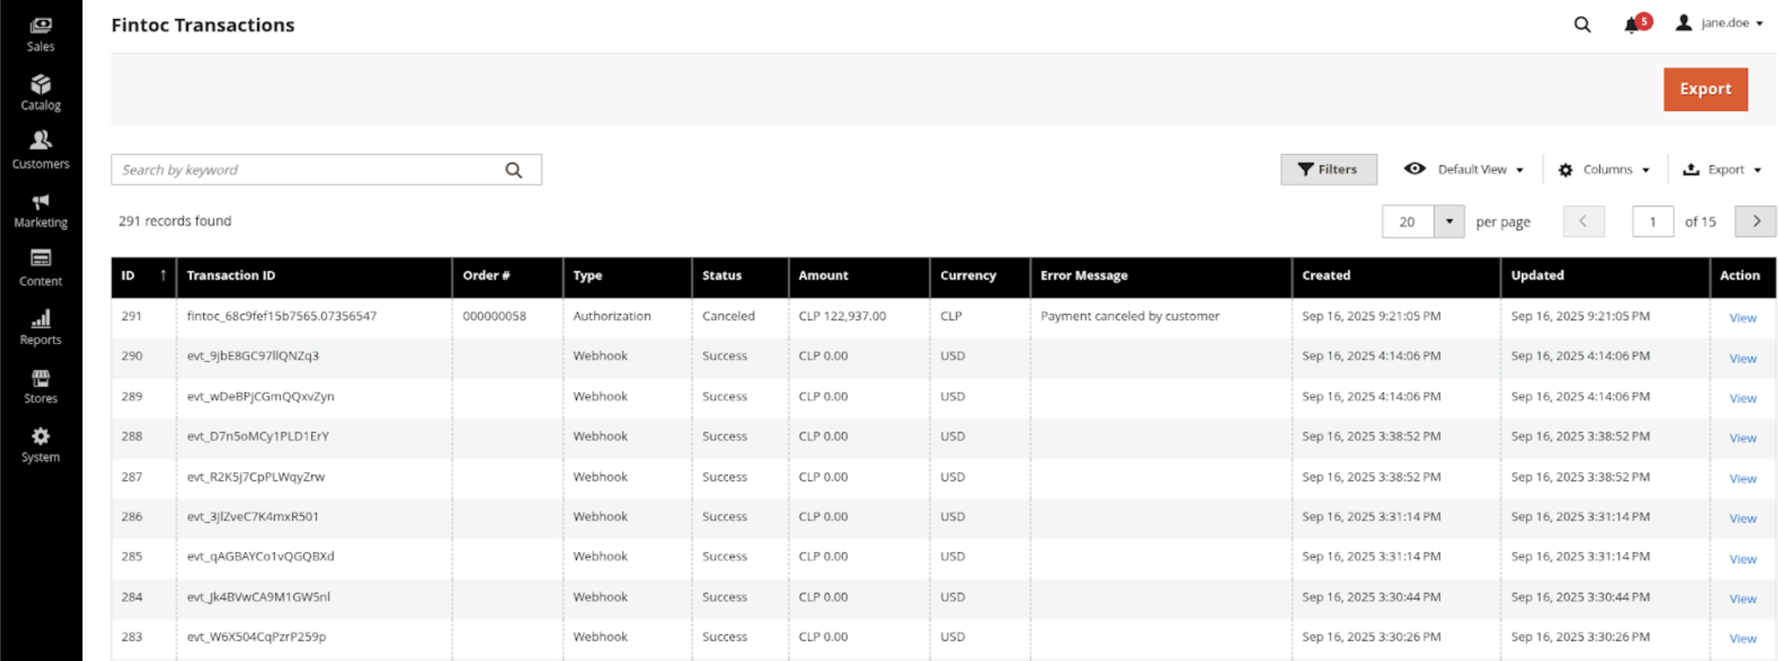Click '291 records found' text

pyautogui.click(x=175, y=221)
